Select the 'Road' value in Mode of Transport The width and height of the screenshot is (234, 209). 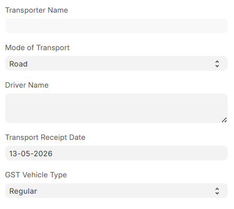coord(19,64)
